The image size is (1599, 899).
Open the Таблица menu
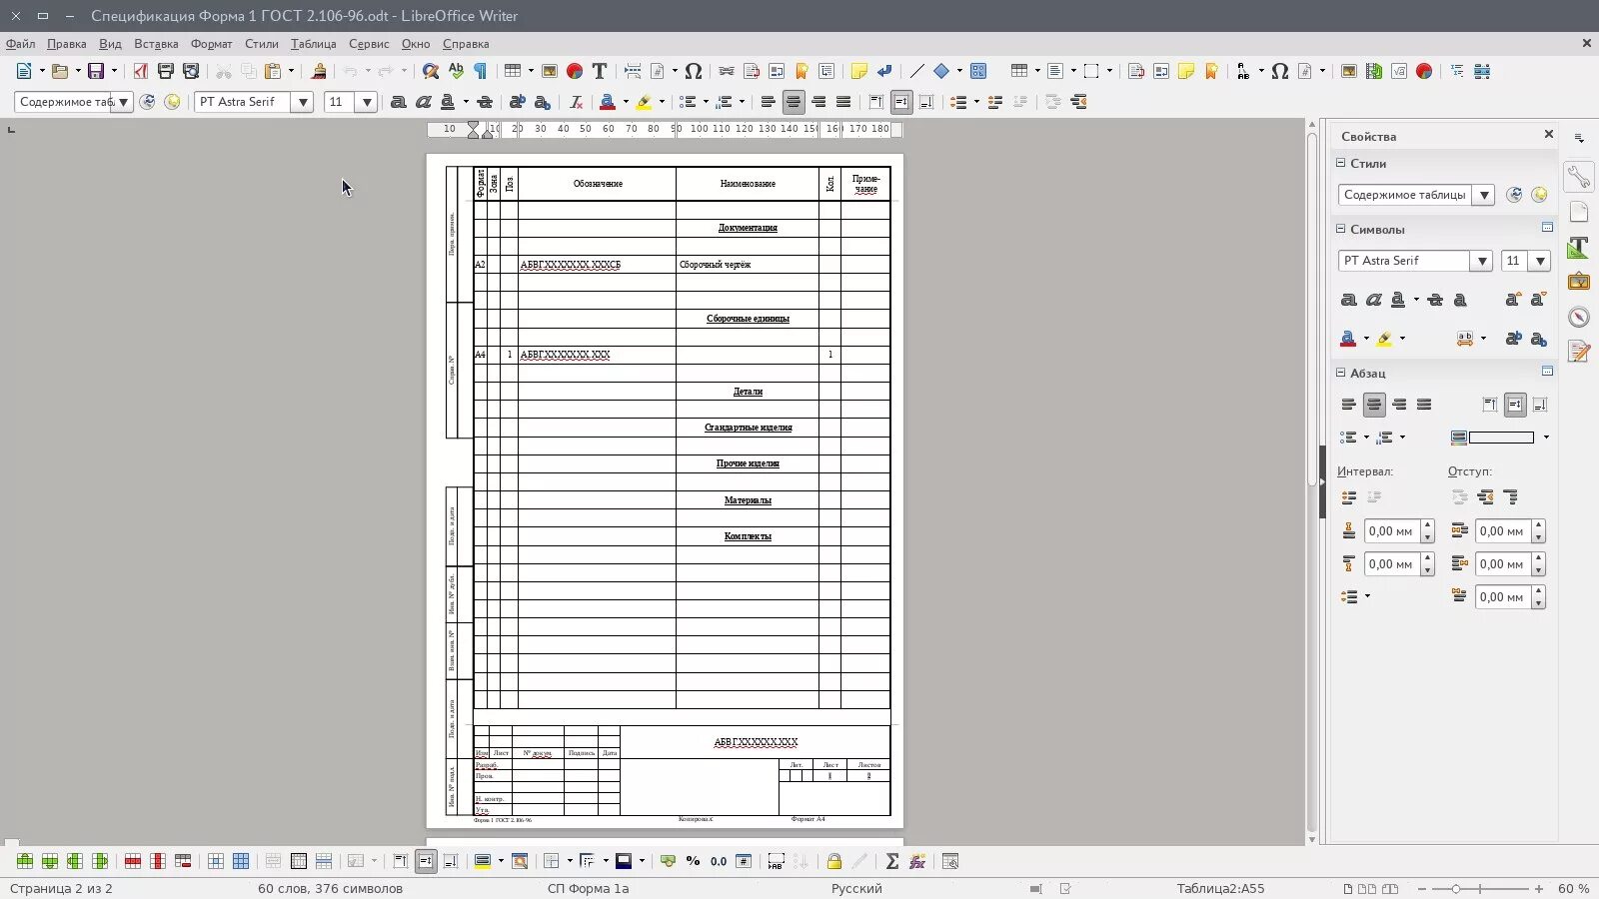point(313,44)
